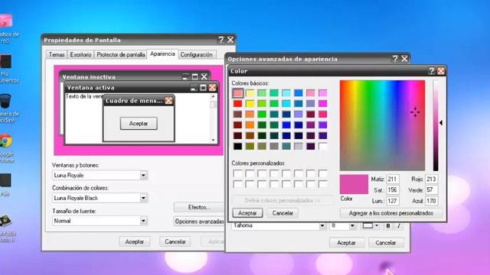Select the bright yellow basic color swatch
This screenshot has width=490, height=275.
click(x=250, y=104)
